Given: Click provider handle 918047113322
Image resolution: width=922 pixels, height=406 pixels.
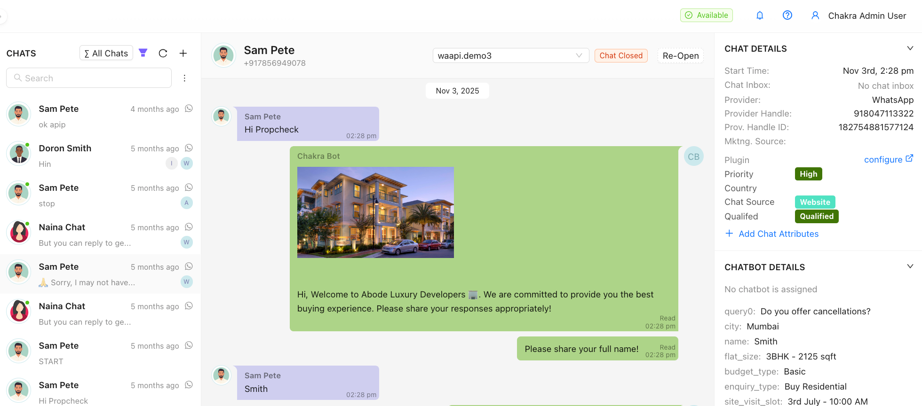Looking at the screenshot, I should tap(883, 113).
